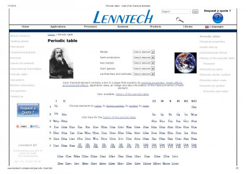Select Potassium K 19 in row 4
246x174 pixels.
[x=56, y=127]
